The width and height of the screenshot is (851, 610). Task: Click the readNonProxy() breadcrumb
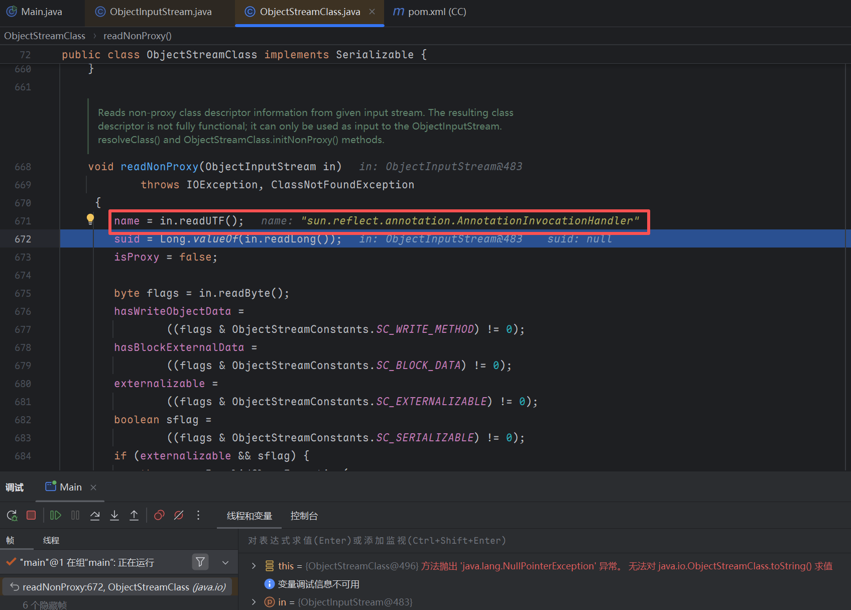pyautogui.click(x=137, y=36)
